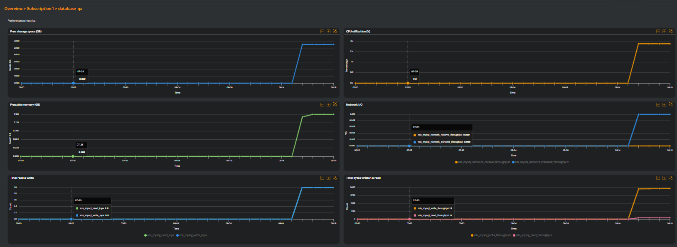
Task: Click the last 08-19 point on Freeable memory line
Action: (x=333, y=114)
